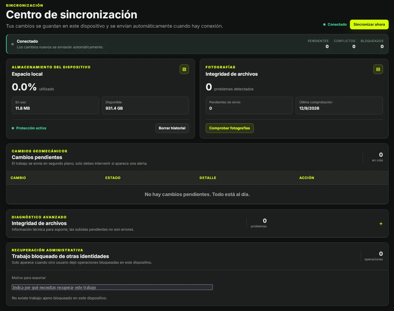This screenshot has height=311, width=394.
Task: Select the PENDIENTES counter in status banner
Action: click(318, 44)
